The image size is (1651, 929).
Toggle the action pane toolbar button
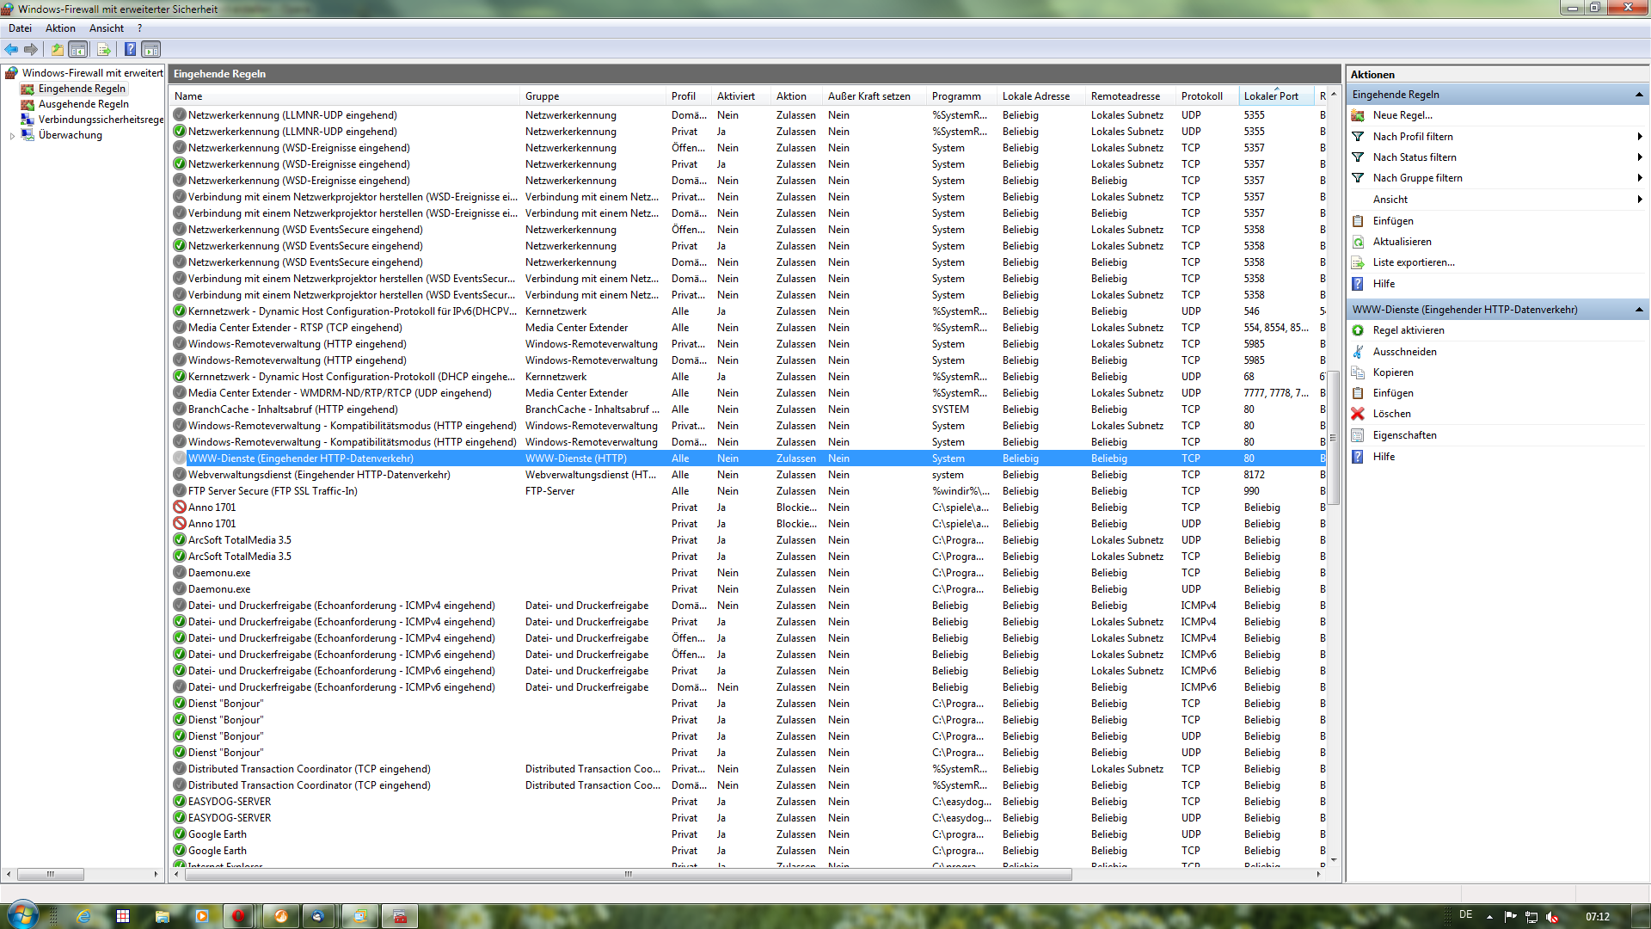[x=151, y=50]
